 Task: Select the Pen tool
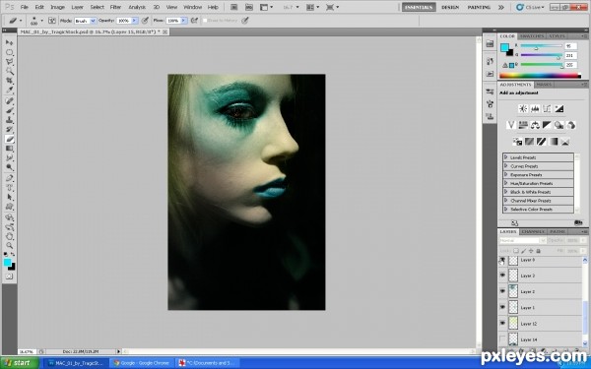[10, 178]
